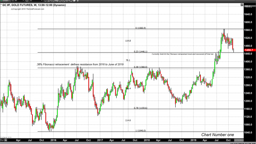Select the 0.38 (1368.0) Fibonacci level label
This screenshot has height=144, width=256.
click(140, 67)
